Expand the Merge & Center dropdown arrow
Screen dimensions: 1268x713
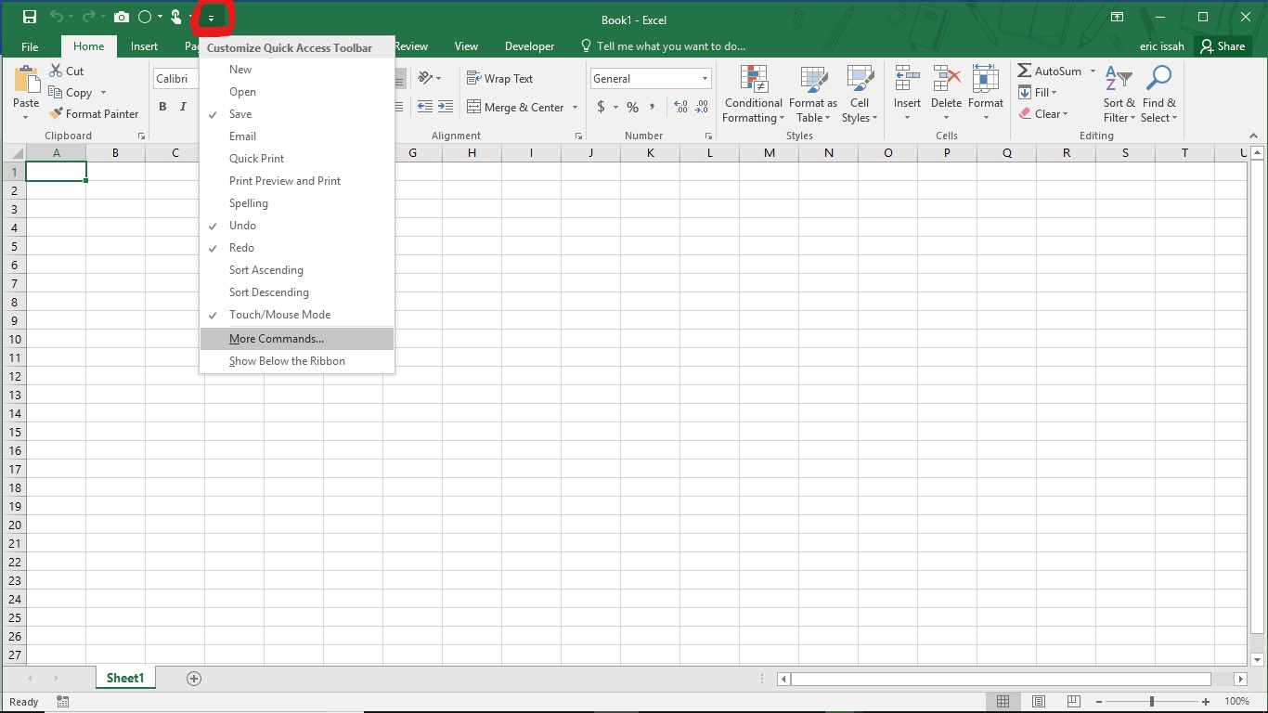click(576, 108)
